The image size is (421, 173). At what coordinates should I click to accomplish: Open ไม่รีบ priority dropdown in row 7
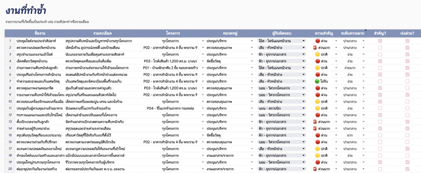(x=336, y=81)
